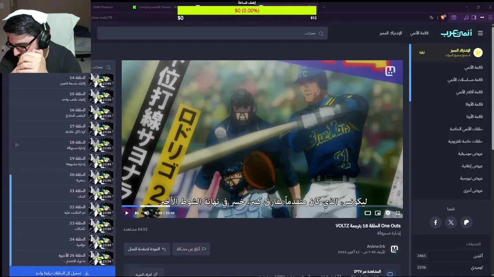
Task: Select قائمة الأوفا in the sidebar
Action: coord(474,104)
